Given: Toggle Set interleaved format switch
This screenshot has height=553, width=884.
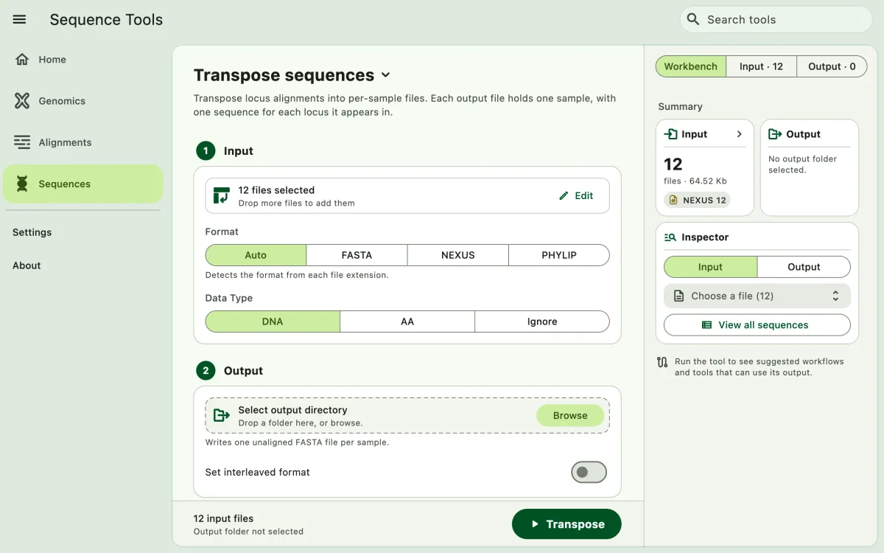Looking at the screenshot, I should coord(589,472).
